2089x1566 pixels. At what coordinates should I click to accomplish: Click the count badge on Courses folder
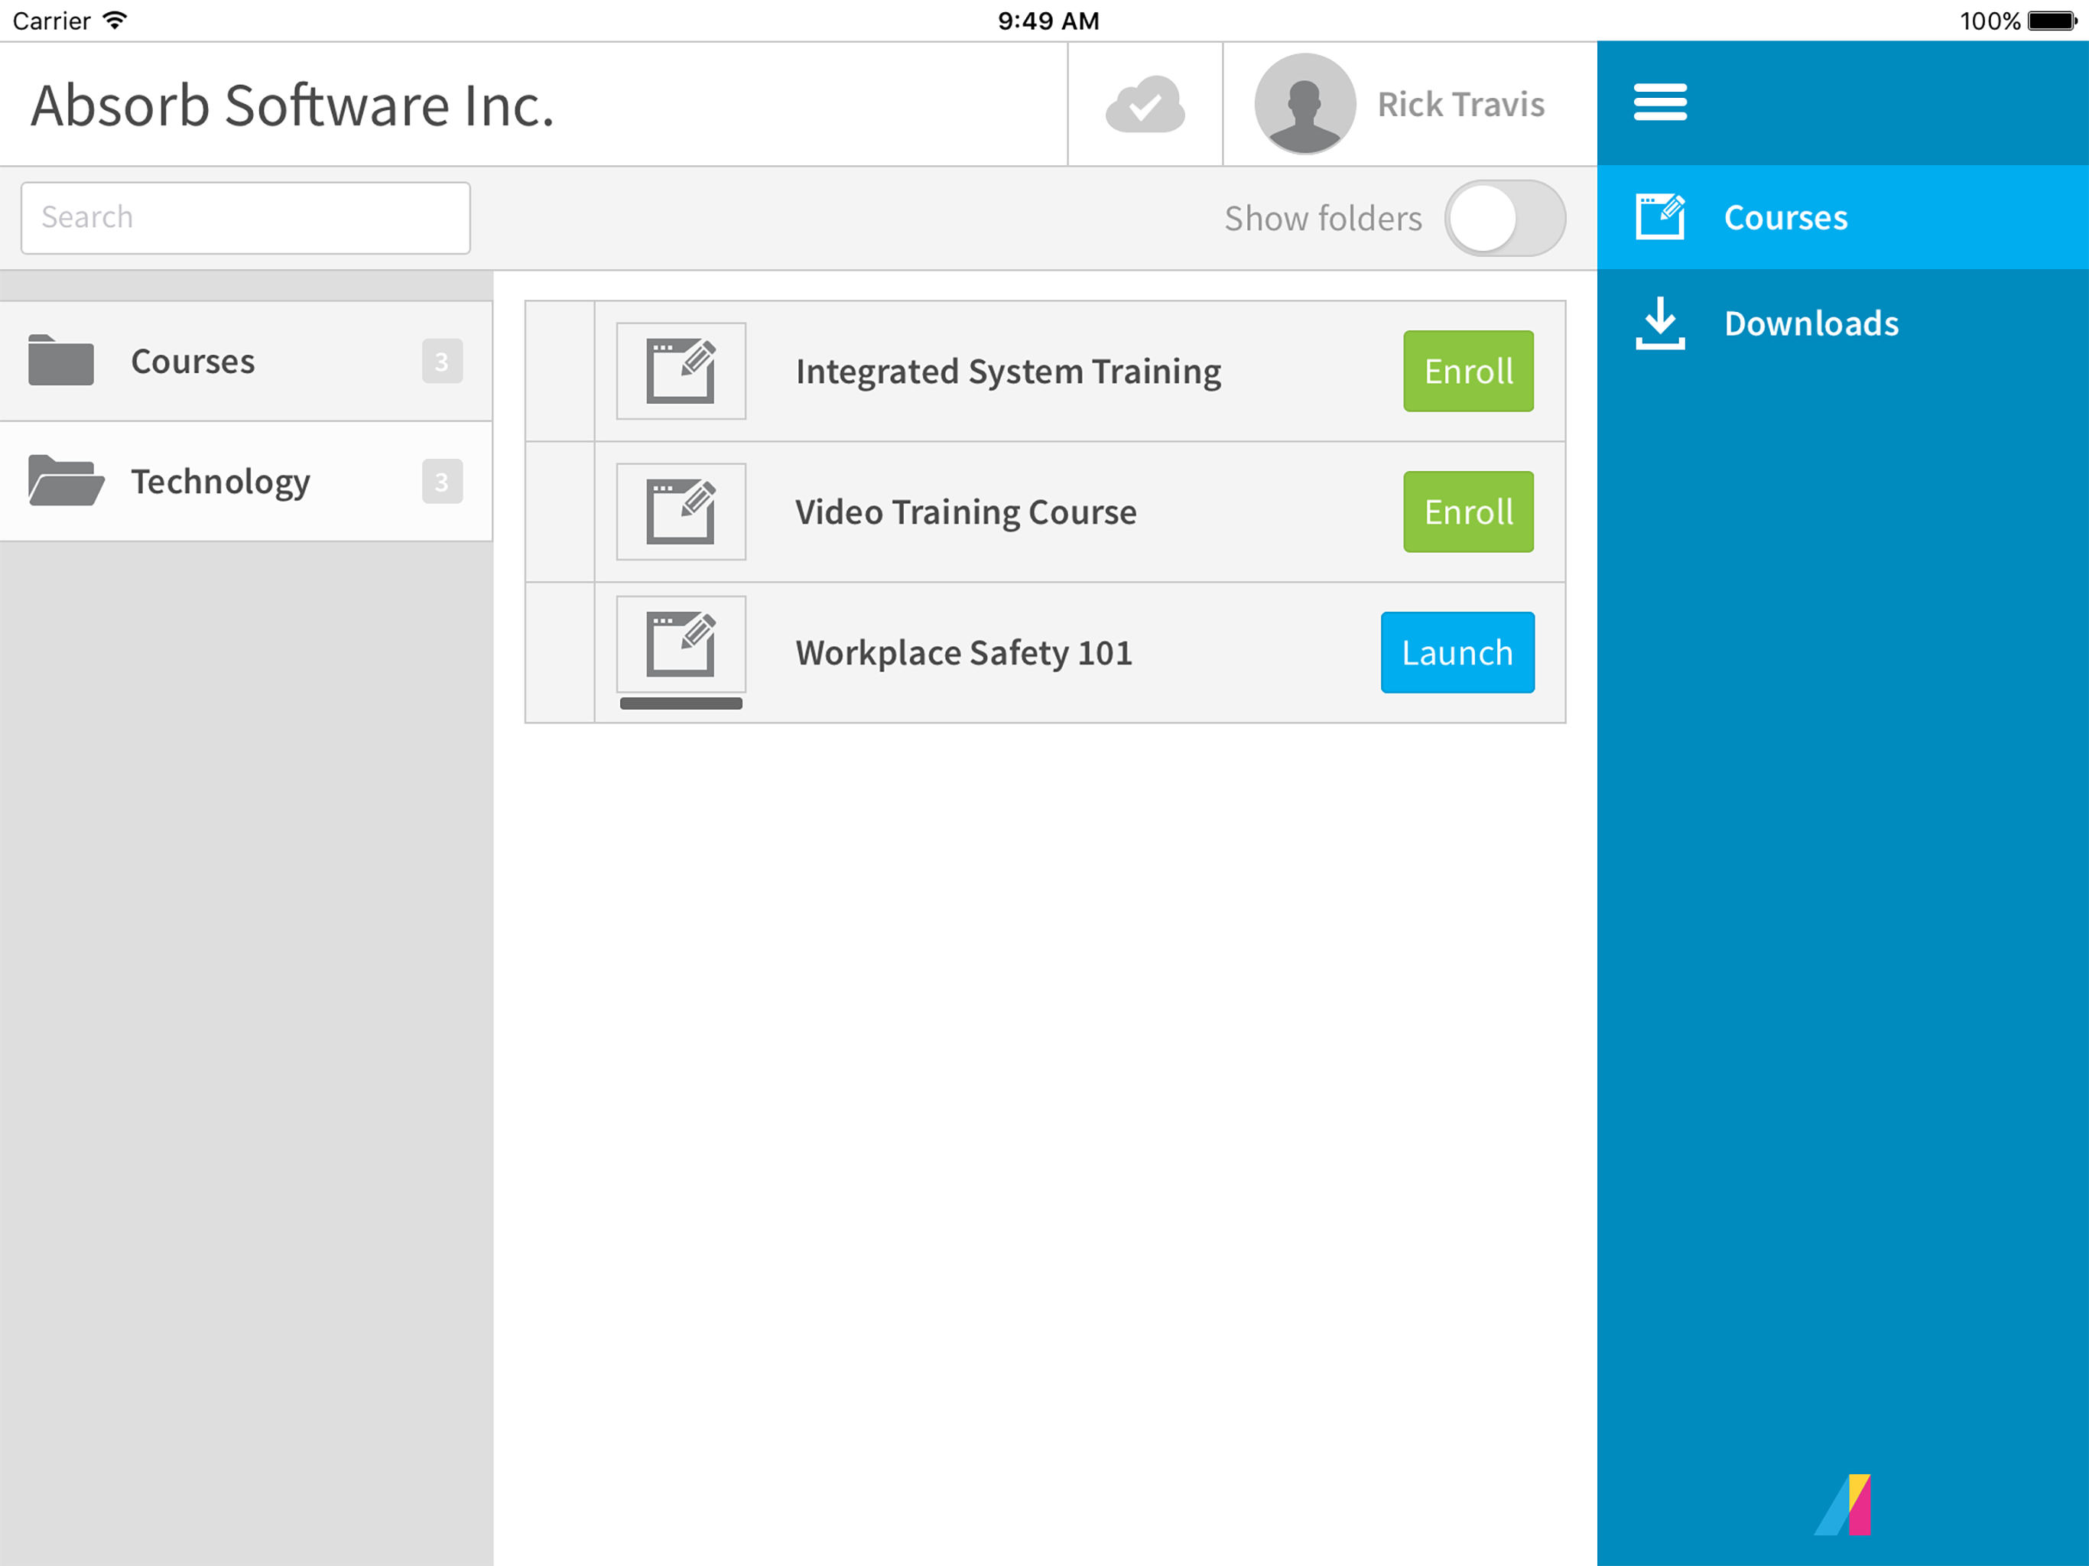442,361
